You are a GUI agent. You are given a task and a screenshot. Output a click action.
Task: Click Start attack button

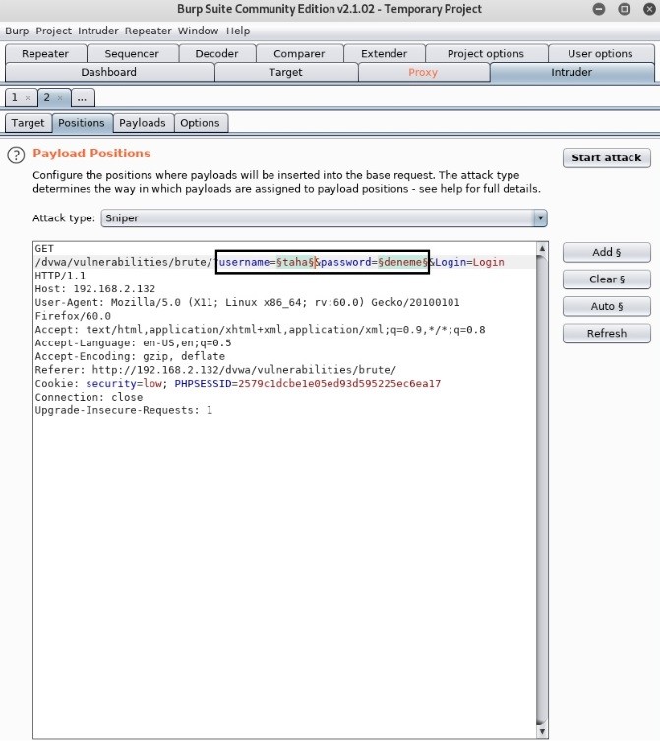click(606, 157)
